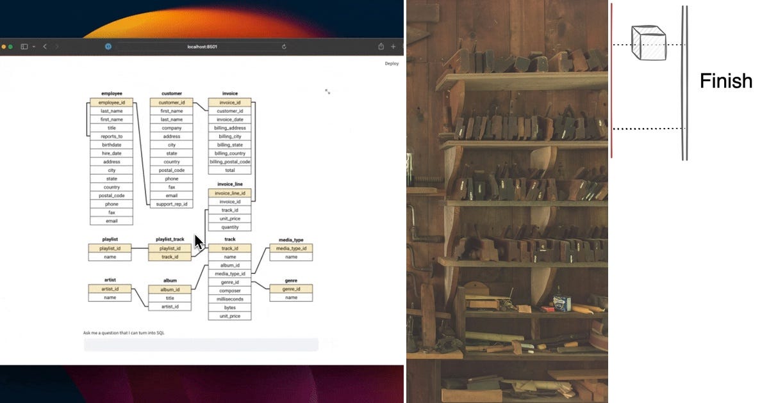Image resolution: width=769 pixels, height=403 pixels.
Task: Select the invoice table header
Action: (x=229, y=93)
